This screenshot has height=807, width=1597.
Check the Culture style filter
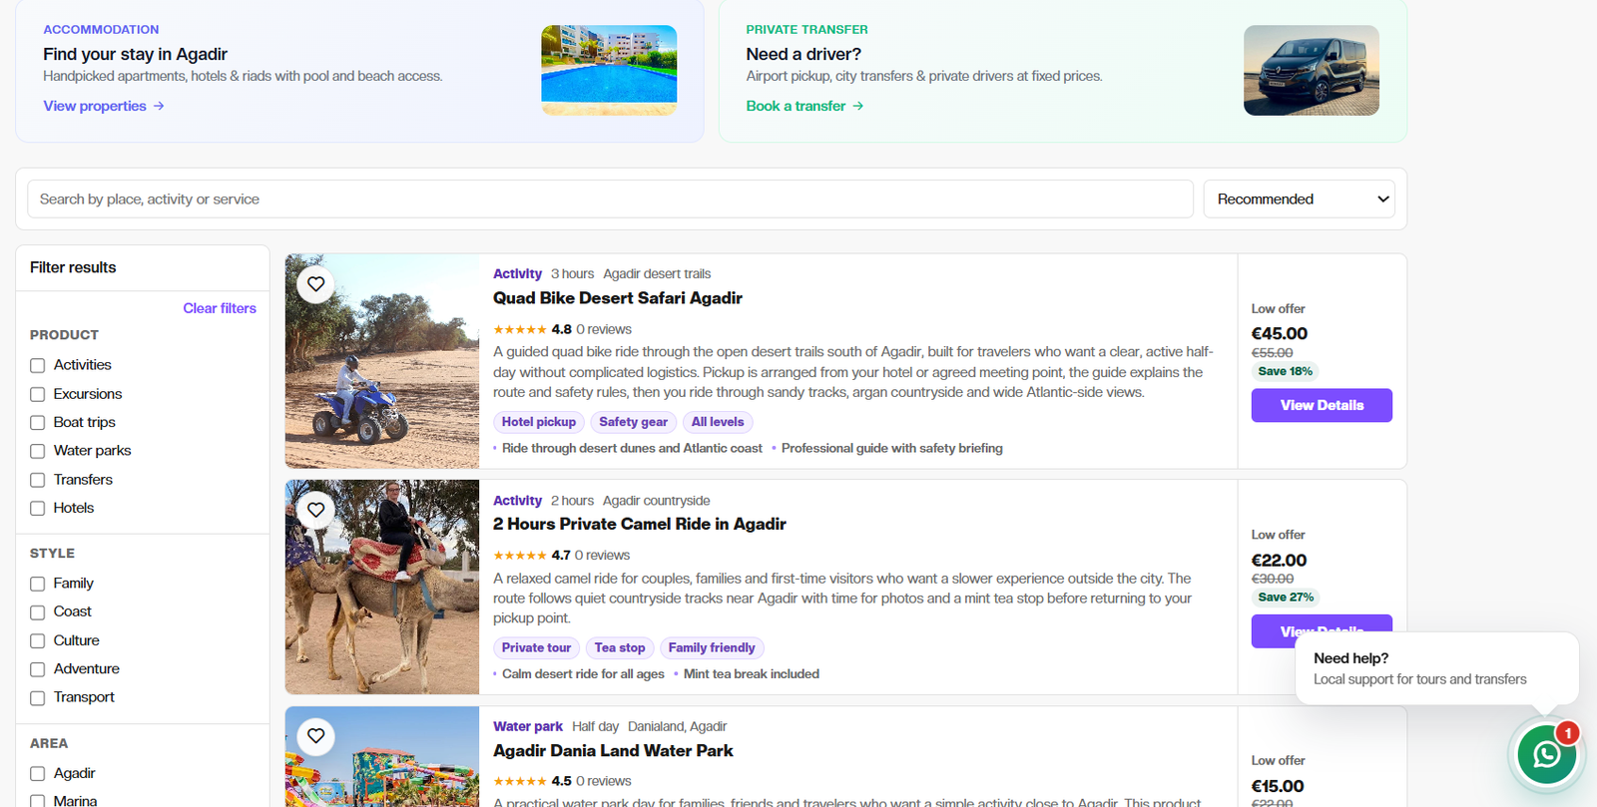(38, 640)
